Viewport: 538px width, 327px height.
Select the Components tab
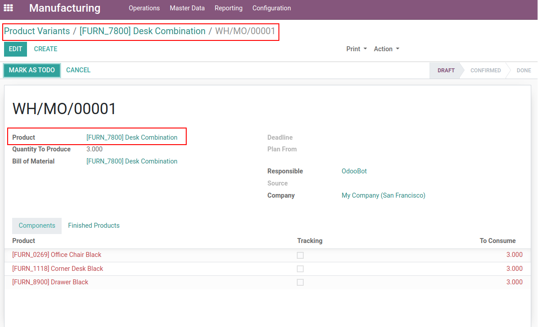pos(37,225)
